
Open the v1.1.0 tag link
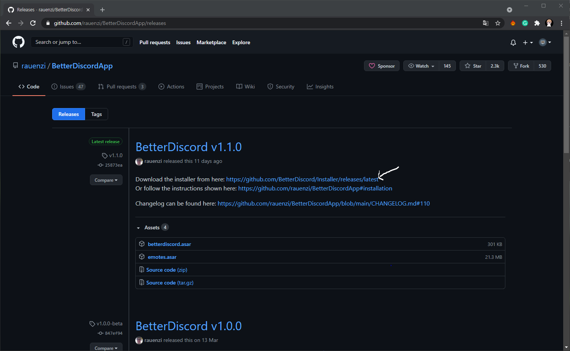pos(112,155)
